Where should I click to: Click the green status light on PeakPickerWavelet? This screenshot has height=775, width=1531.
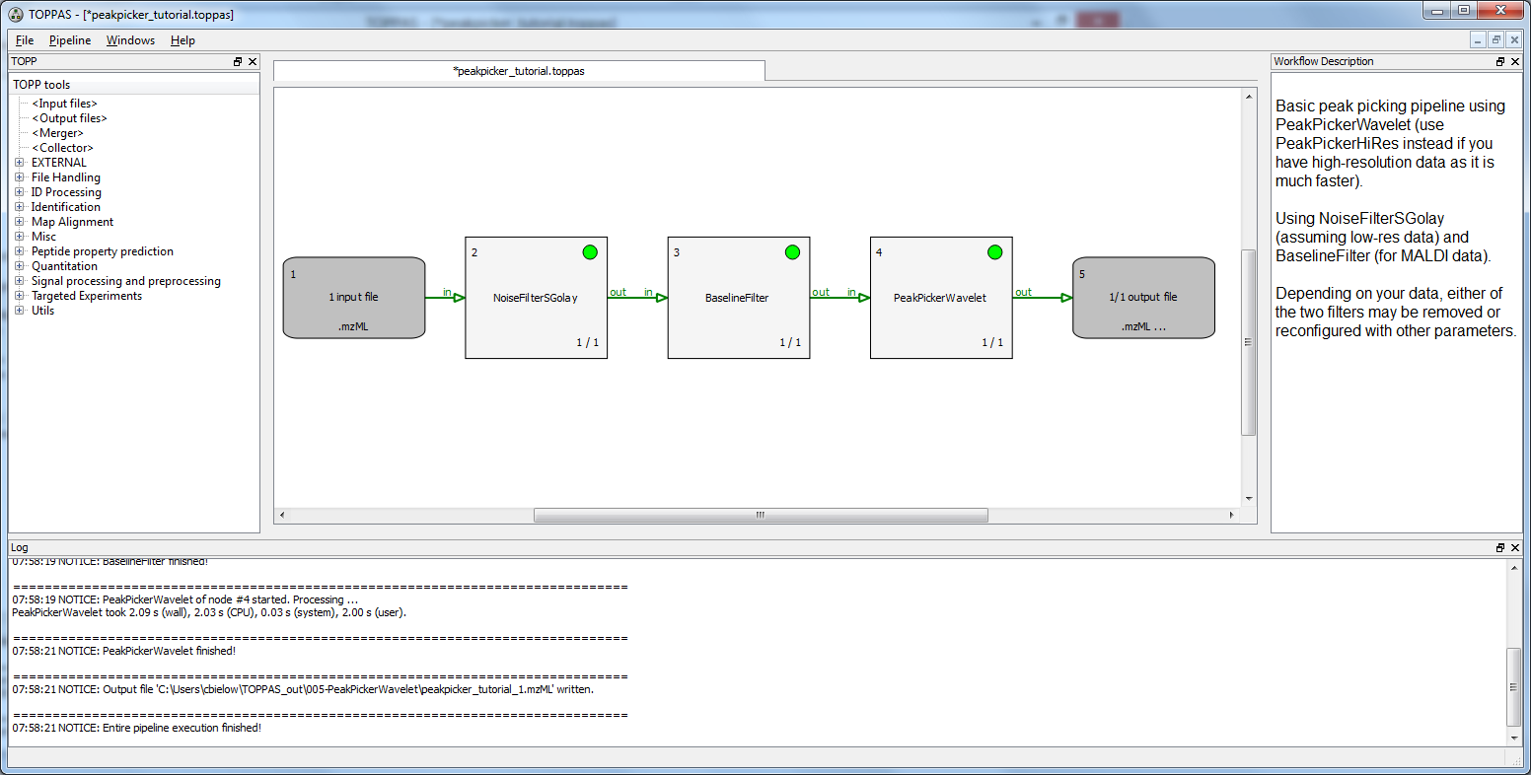pyautogui.click(x=994, y=252)
